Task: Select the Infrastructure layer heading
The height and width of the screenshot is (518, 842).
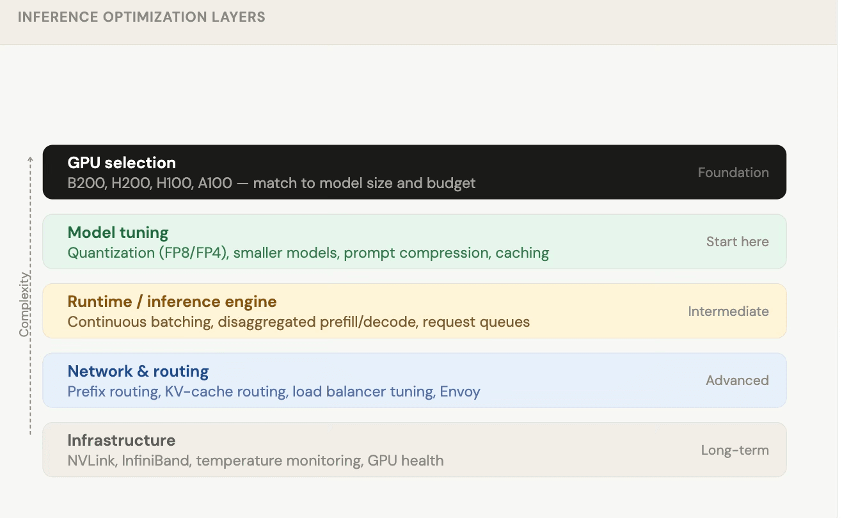Action: [122, 440]
